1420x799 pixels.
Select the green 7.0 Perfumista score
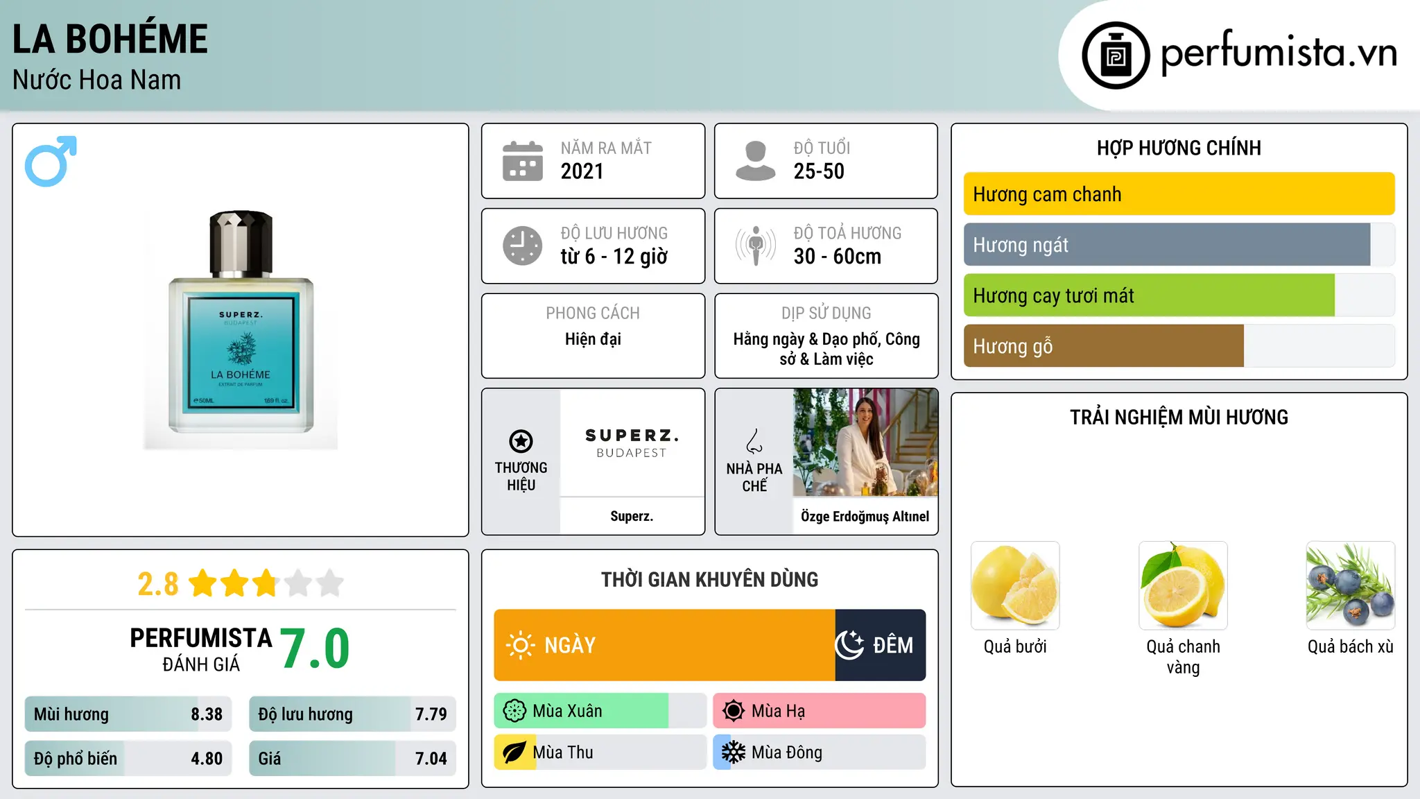click(x=315, y=648)
